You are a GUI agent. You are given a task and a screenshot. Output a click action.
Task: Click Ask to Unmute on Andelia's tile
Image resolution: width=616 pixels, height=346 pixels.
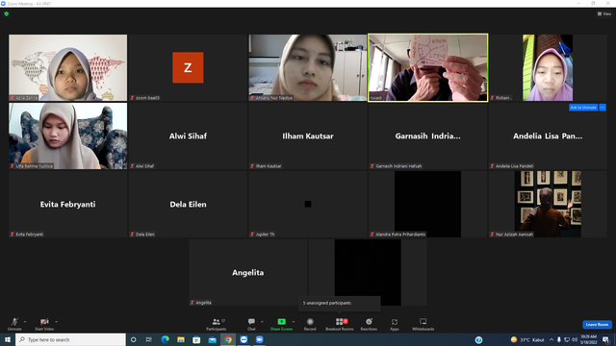tap(583, 107)
